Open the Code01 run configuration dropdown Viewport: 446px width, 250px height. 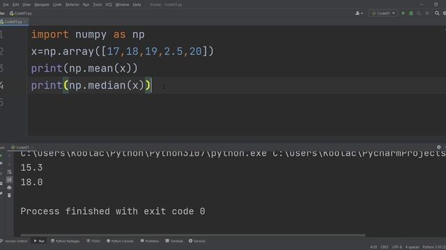click(x=383, y=13)
